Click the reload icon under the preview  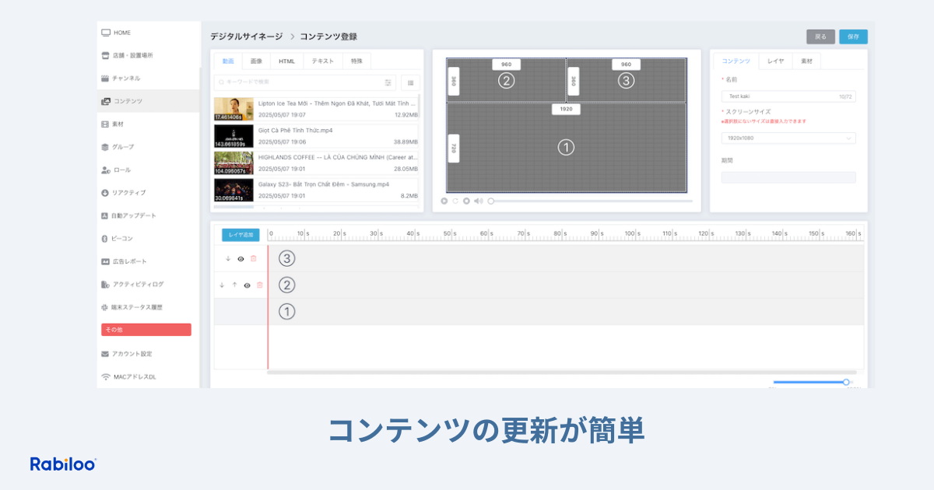tap(455, 201)
